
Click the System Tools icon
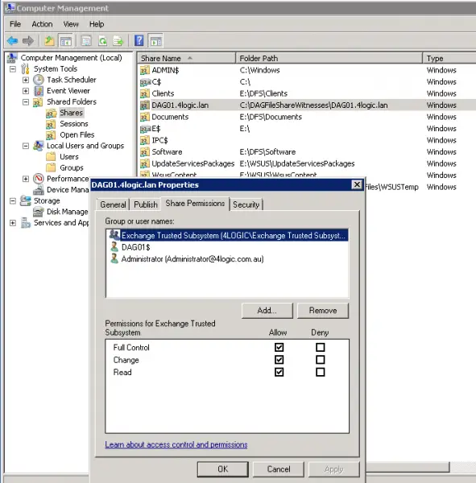point(25,68)
